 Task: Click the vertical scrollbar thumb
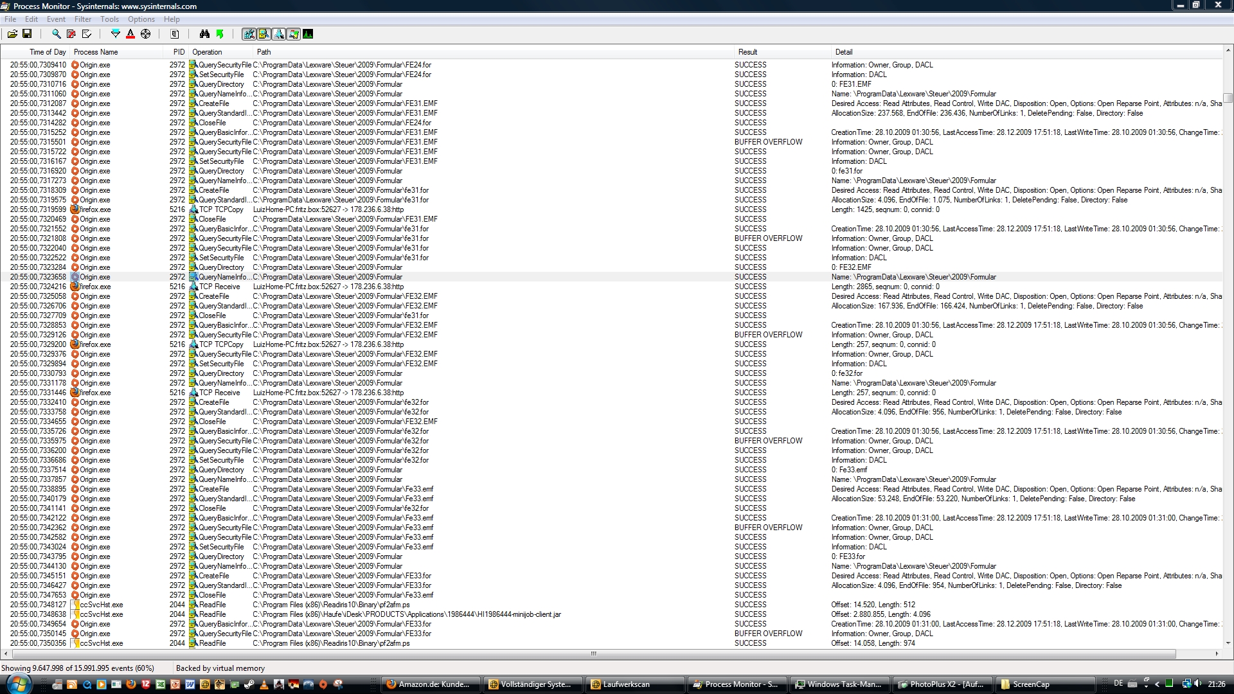click(1228, 98)
